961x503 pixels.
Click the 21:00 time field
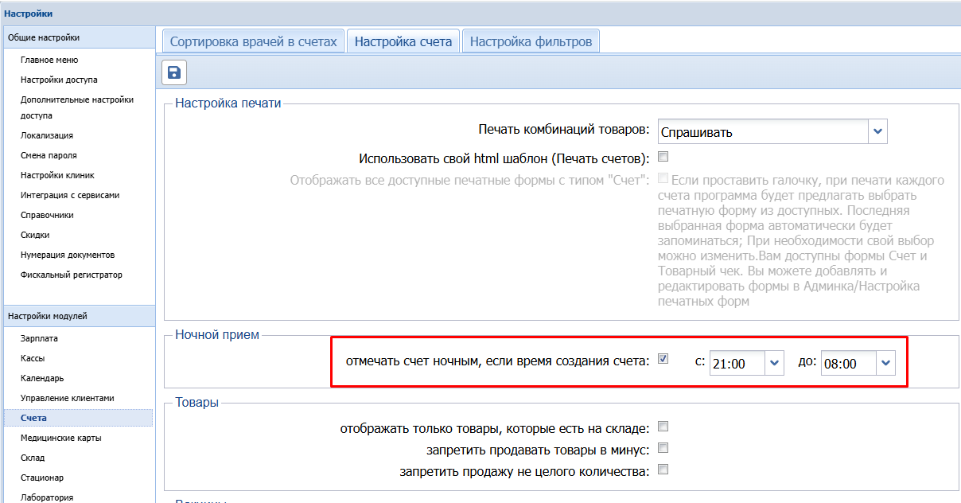point(737,363)
